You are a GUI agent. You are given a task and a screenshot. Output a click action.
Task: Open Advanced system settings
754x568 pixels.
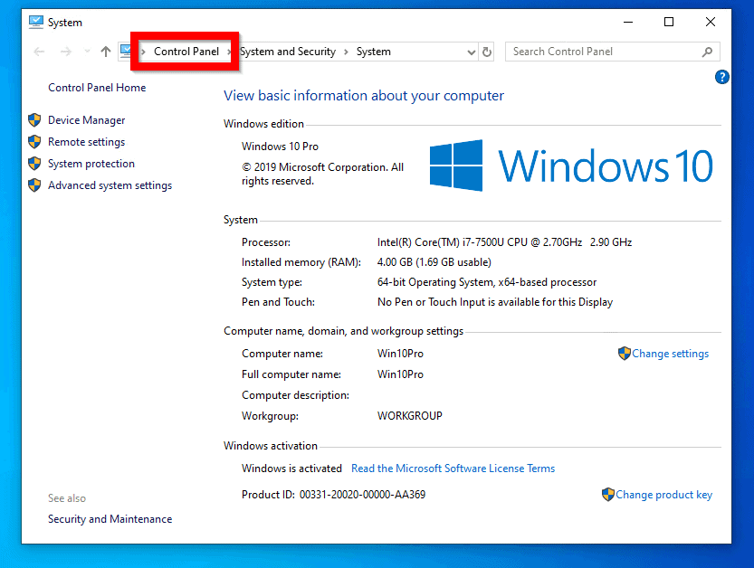coord(110,185)
